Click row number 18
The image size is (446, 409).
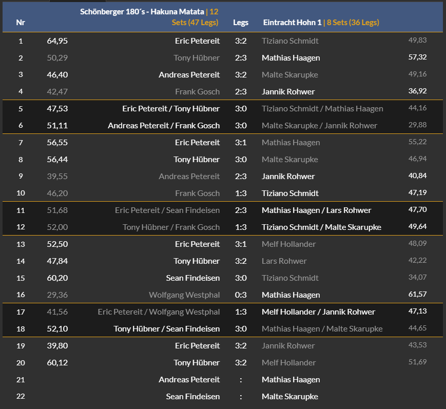[x=21, y=329]
